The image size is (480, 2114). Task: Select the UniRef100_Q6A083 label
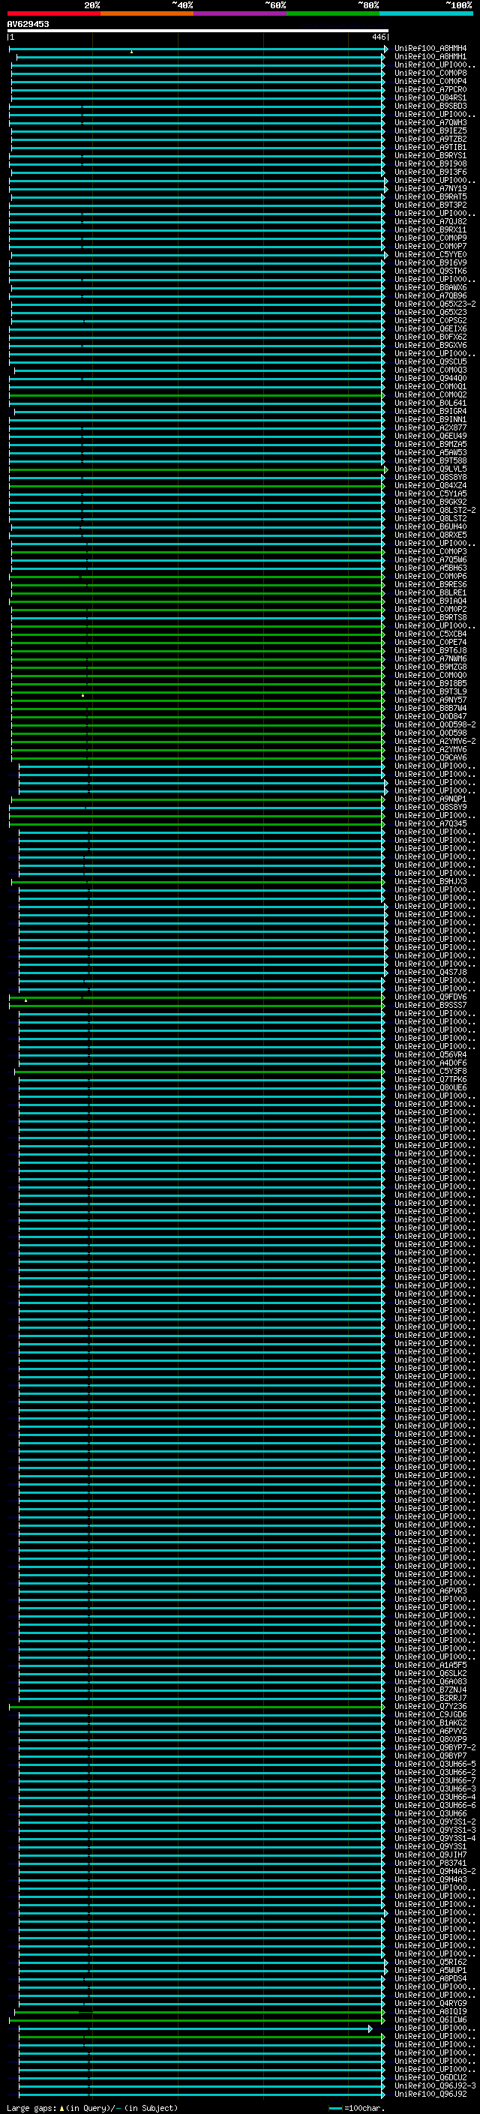click(430, 1681)
